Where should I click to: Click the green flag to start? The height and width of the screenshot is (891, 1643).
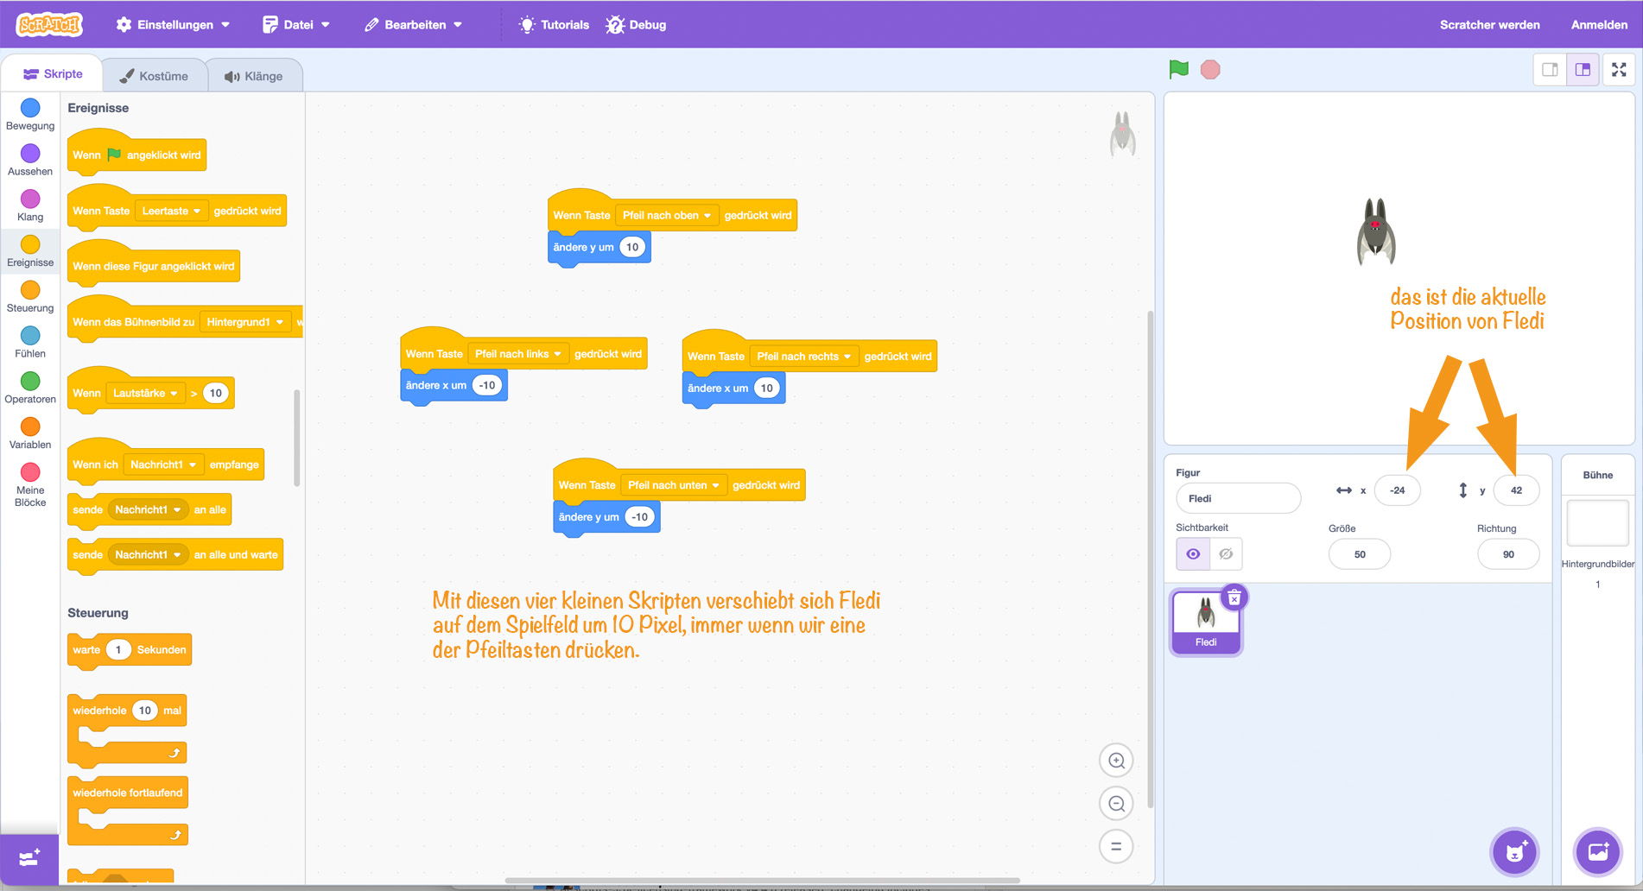click(1178, 70)
